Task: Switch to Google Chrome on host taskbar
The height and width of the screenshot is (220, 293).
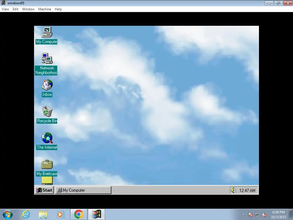Action: 78,214
